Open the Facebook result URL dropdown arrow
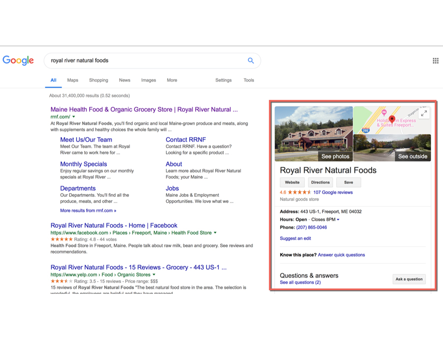The image size is (443, 344). click(x=215, y=233)
